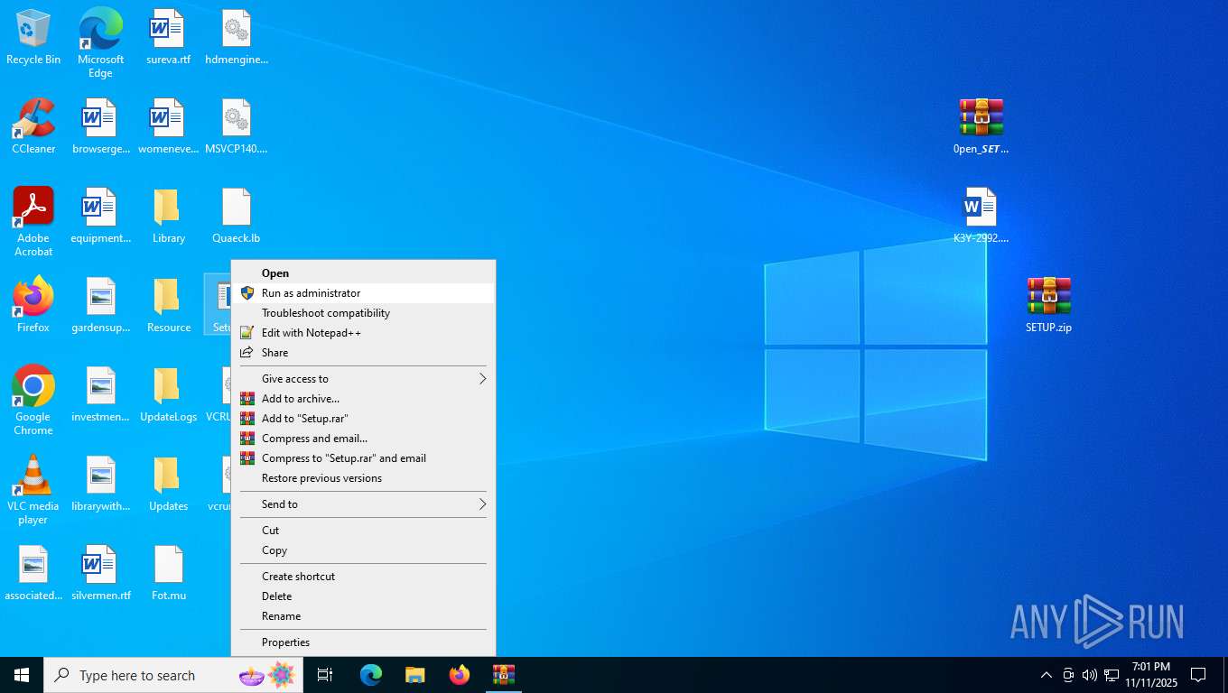Select the hdmengine file icon

click(237, 38)
